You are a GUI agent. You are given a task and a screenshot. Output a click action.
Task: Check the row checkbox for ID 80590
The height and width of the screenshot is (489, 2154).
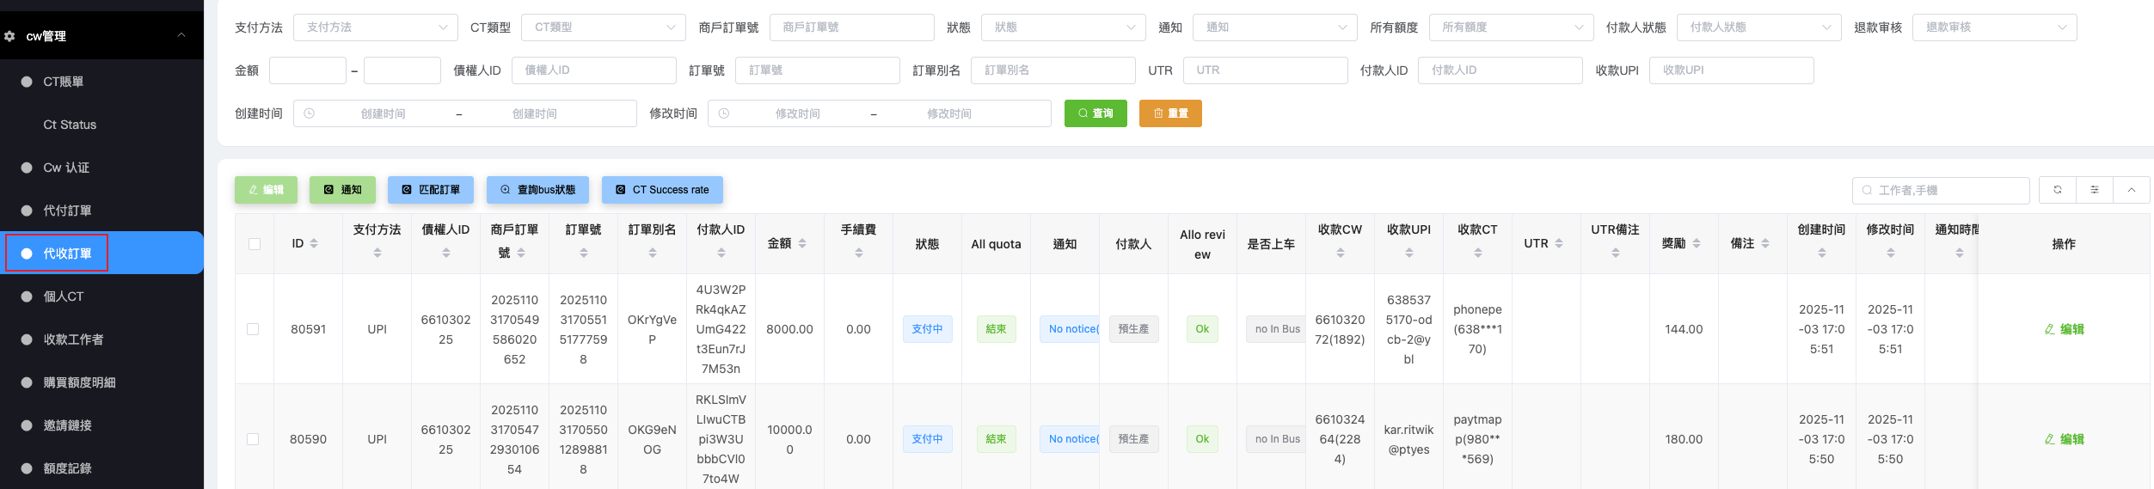[253, 439]
